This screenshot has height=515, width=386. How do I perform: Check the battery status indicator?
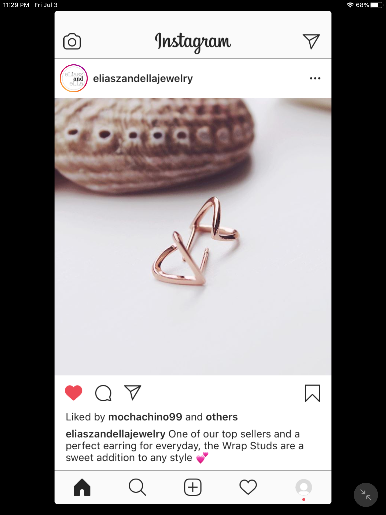tap(376, 5)
